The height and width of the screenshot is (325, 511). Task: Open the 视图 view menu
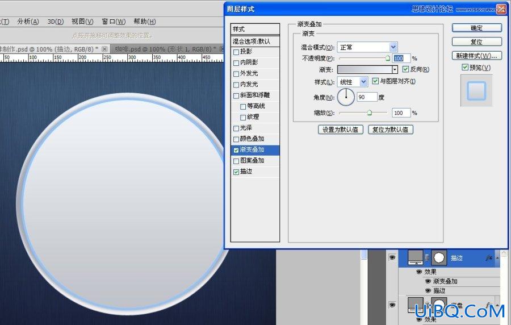[82, 22]
